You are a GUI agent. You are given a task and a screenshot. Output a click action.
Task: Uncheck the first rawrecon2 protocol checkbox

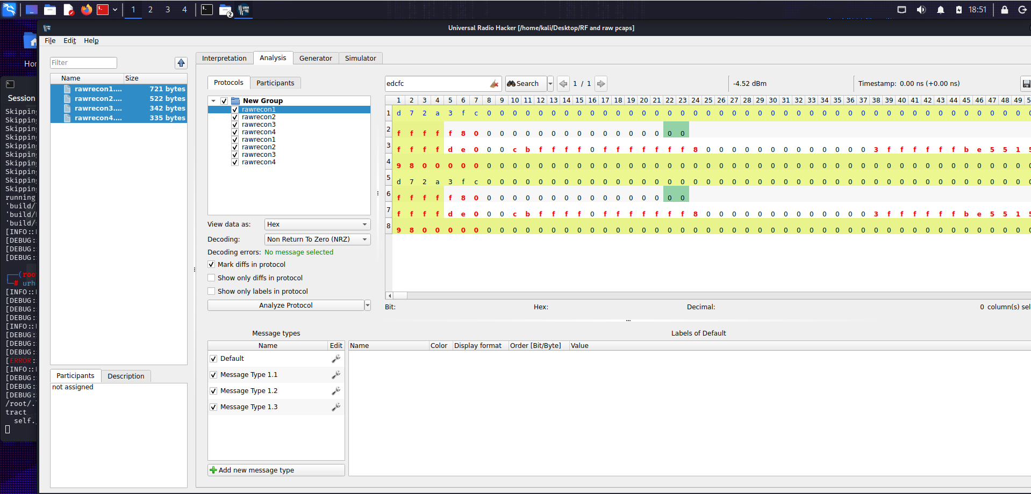(x=235, y=117)
